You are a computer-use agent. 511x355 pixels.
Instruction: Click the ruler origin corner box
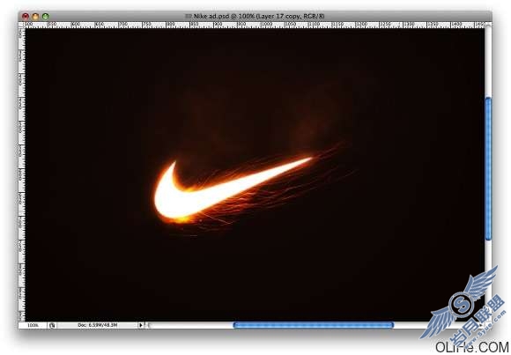pyautogui.click(x=22, y=25)
